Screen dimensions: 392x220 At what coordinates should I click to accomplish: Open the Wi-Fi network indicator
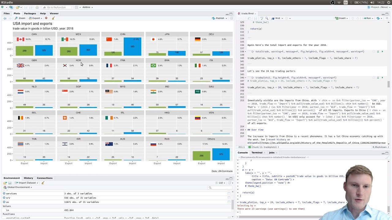[x=339, y=2]
